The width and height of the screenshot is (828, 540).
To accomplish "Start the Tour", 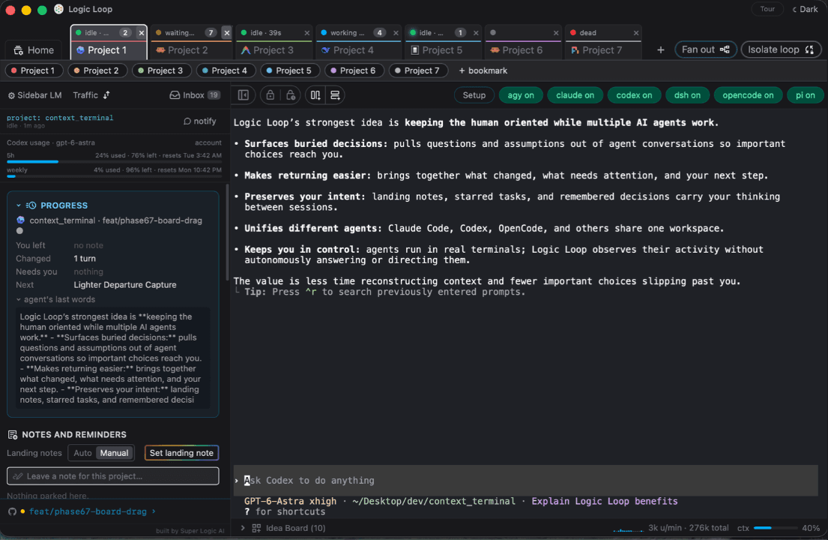I will [x=767, y=9].
